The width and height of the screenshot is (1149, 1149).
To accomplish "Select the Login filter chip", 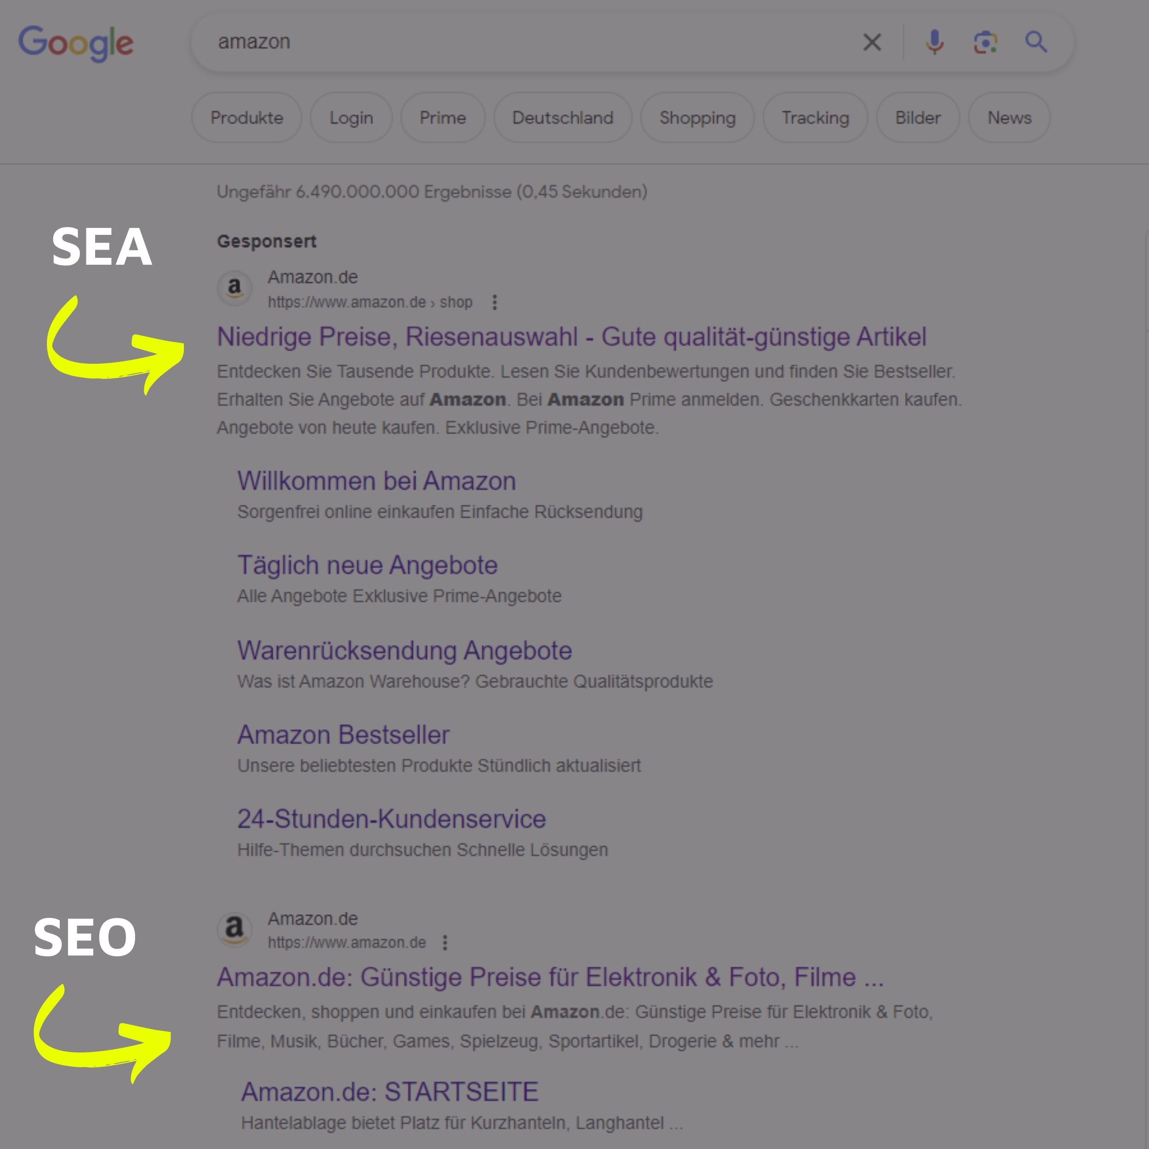I will pos(351,118).
